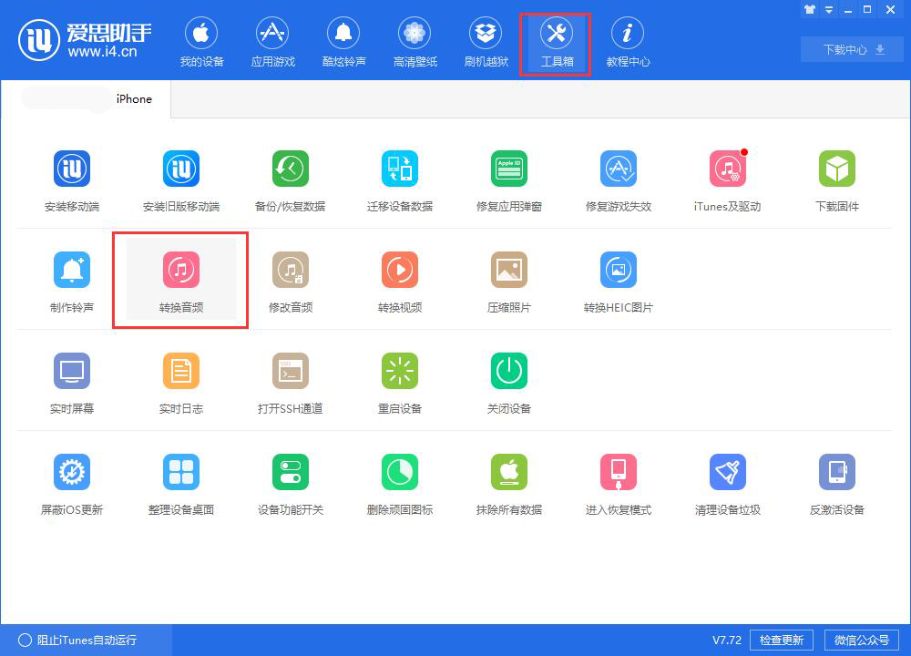Viewport: 911px width, 656px height.
Task: Open the 打开SSH通道 SSH tunnel tool
Action: pos(291,380)
